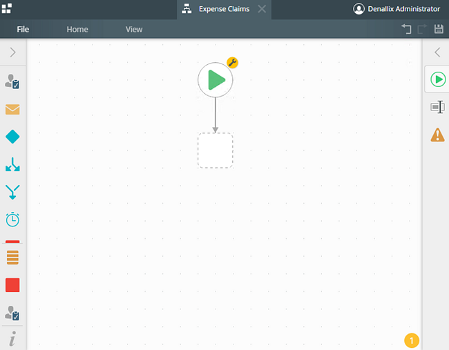Select the Send Email step icon
This screenshot has width=449, height=350.
[x=12, y=109]
